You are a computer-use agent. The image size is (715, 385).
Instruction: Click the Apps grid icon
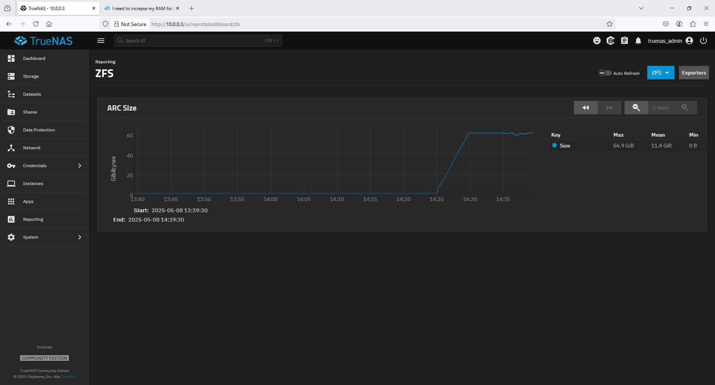click(x=11, y=201)
